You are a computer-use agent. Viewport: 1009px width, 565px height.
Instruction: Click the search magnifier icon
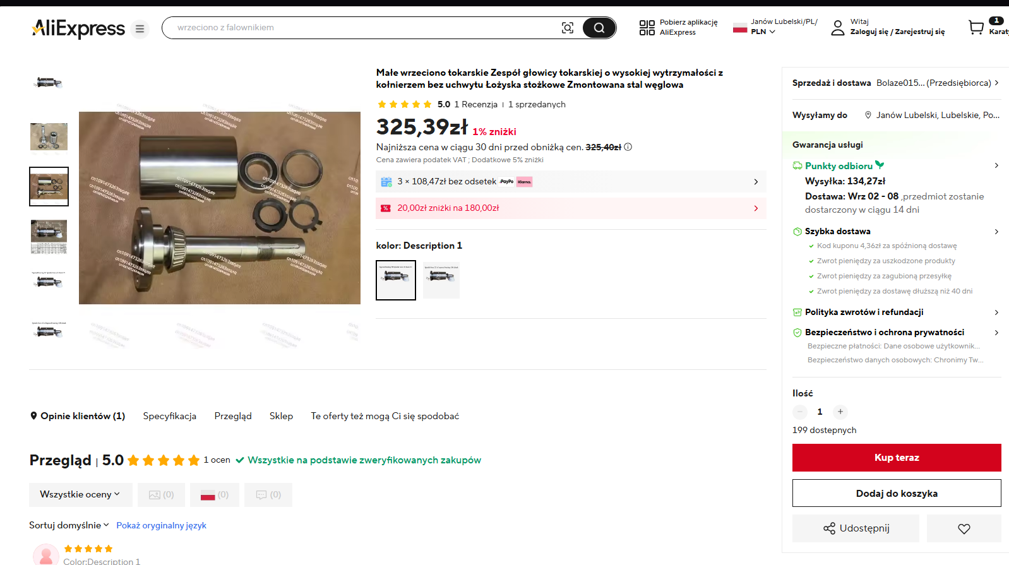599,28
